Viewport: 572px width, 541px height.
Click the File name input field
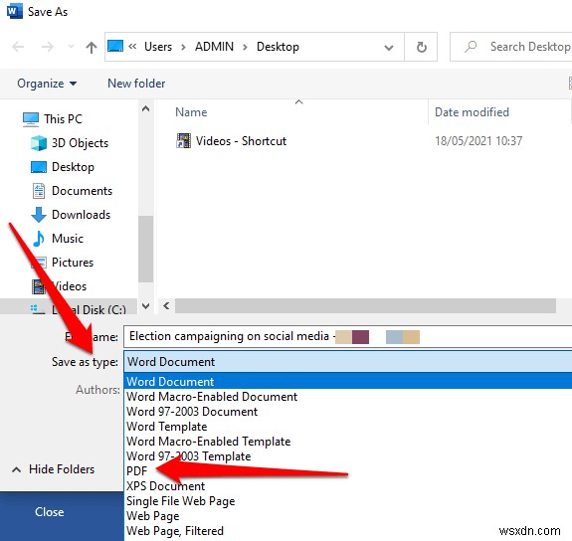348,337
